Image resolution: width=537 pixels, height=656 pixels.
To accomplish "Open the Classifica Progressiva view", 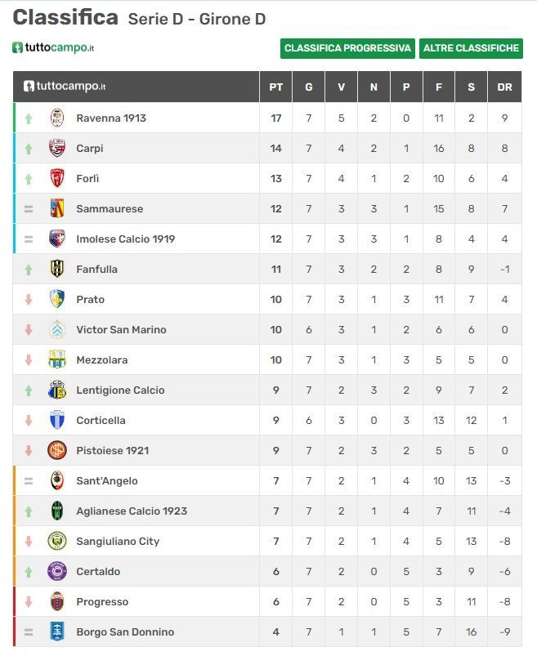I will tap(347, 48).
